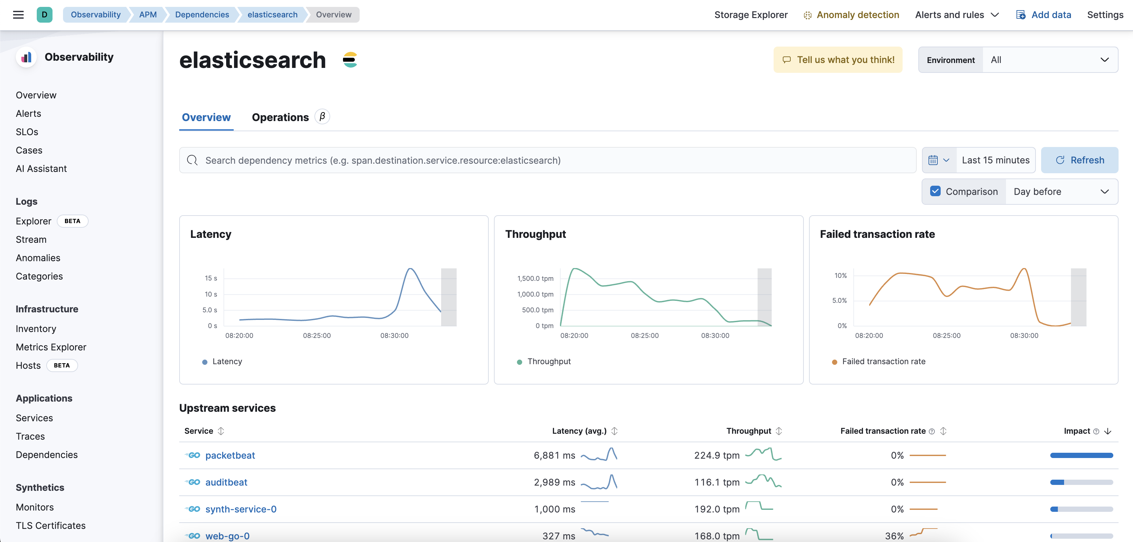Open Last 15 minutes time range

pos(995,160)
